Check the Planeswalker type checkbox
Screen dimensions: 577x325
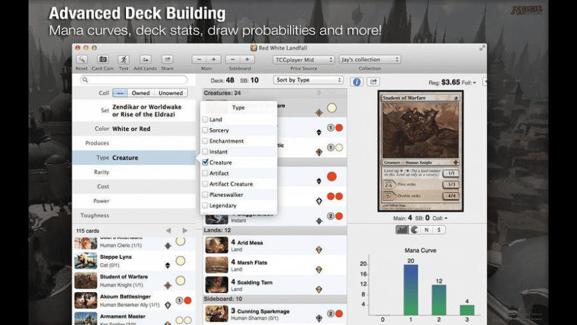[x=206, y=194]
